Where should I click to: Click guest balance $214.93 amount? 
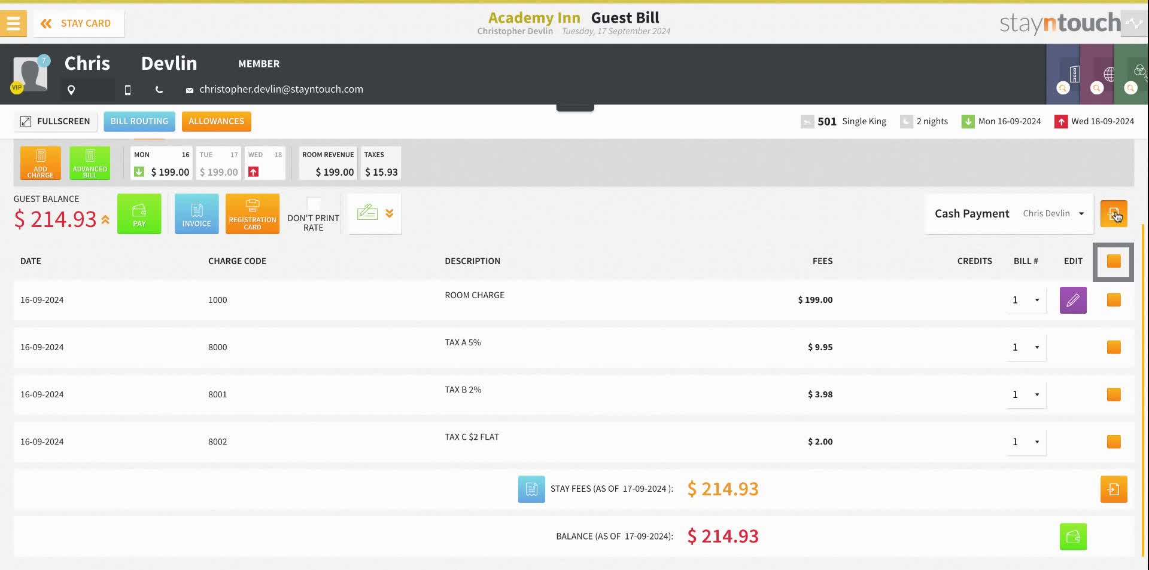[x=55, y=219]
